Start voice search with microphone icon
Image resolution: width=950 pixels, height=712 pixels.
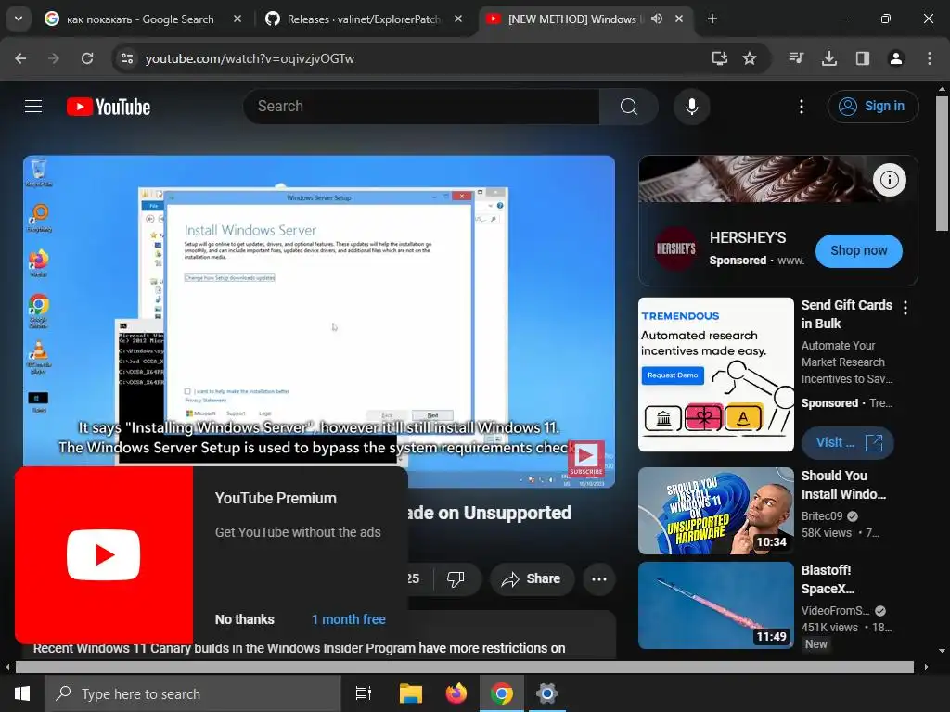pyautogui.click(x=691, y=107)
